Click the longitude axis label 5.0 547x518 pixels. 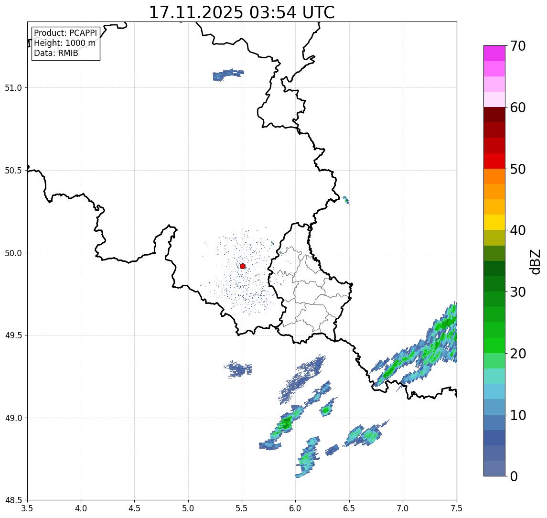(x=188, y=508)
